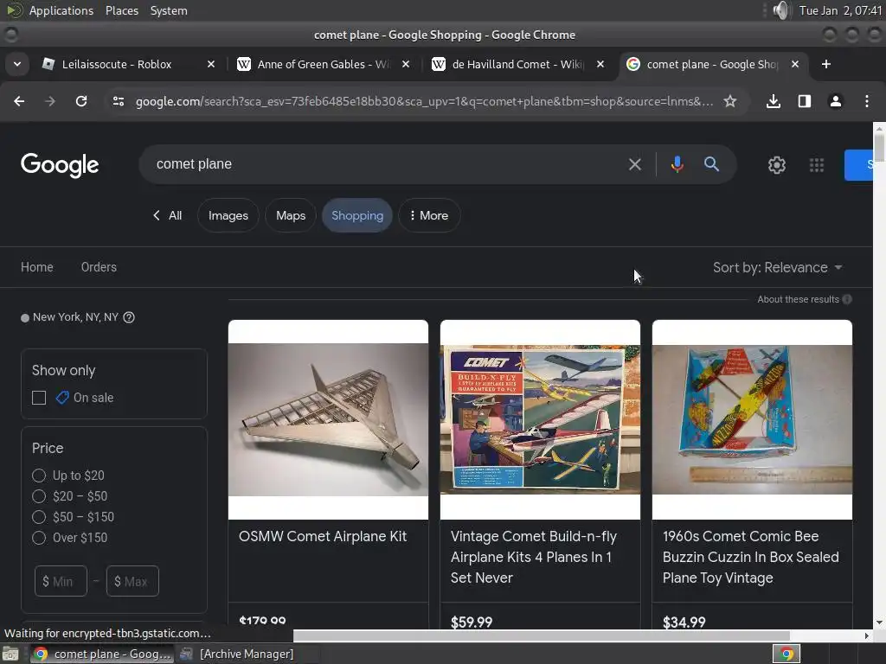Screen dimensions: 886x664
Task: Click show desktop icon in bottom panel
Action: click(10, 654)
